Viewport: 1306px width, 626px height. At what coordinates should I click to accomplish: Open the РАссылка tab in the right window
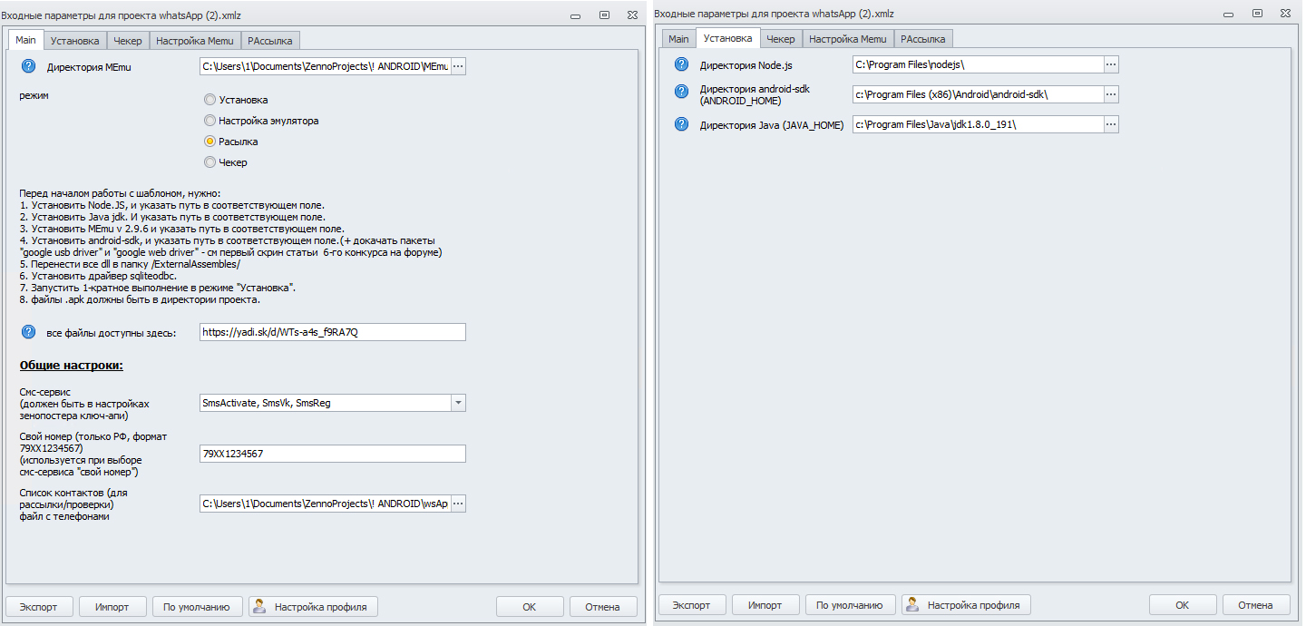tap(924, 39)
